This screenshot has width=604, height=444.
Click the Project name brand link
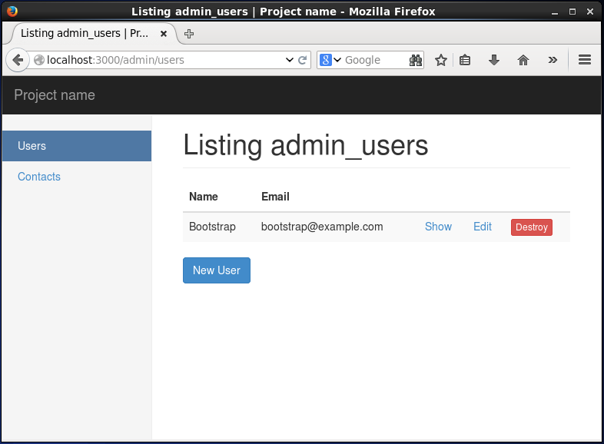tap(55, 95)
